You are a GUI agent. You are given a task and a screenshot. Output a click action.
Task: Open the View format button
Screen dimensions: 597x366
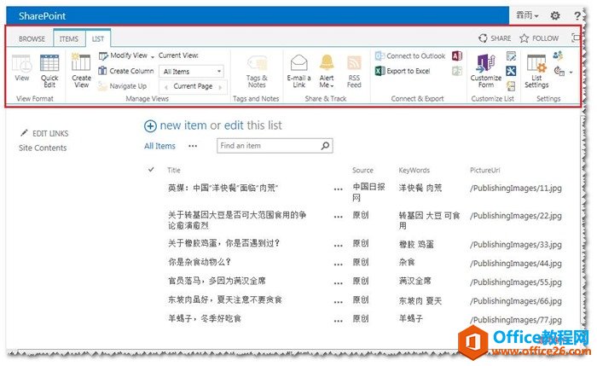click(x=21, y=67)
